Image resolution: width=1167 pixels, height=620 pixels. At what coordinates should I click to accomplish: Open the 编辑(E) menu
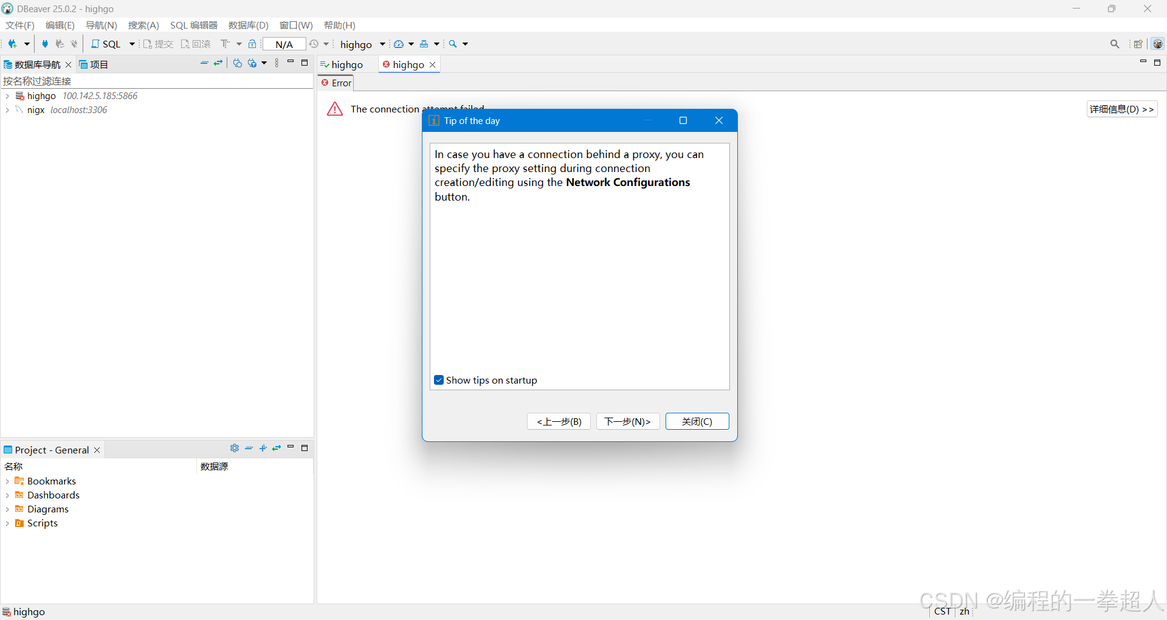(x=60, y=25)
